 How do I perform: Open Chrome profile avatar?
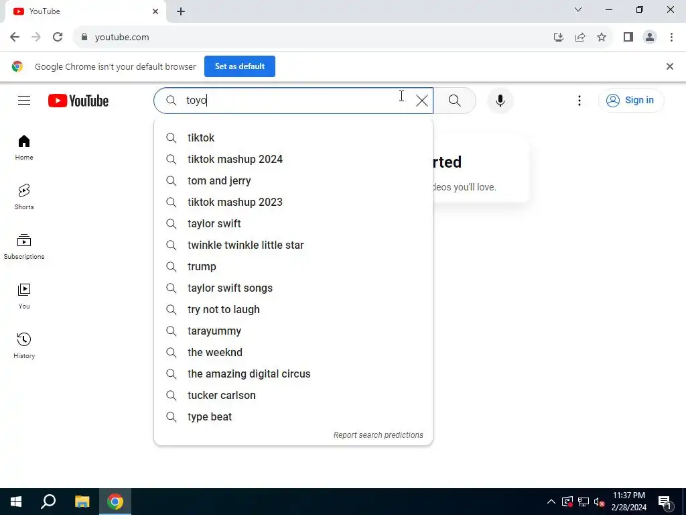(x=650, y=38)
